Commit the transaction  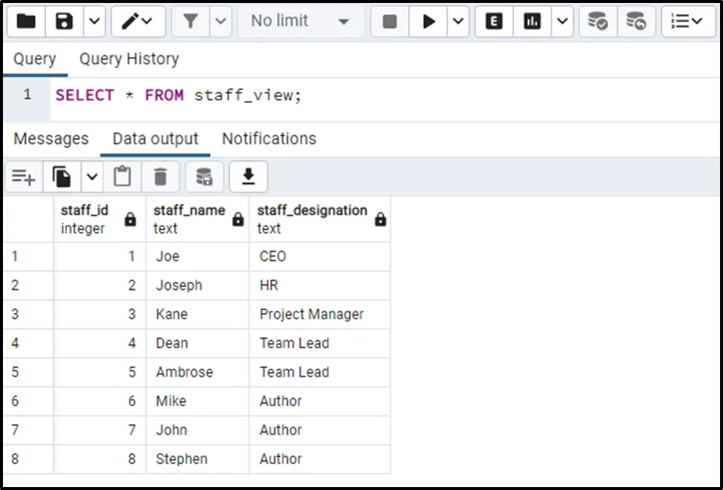pos(597,21)
